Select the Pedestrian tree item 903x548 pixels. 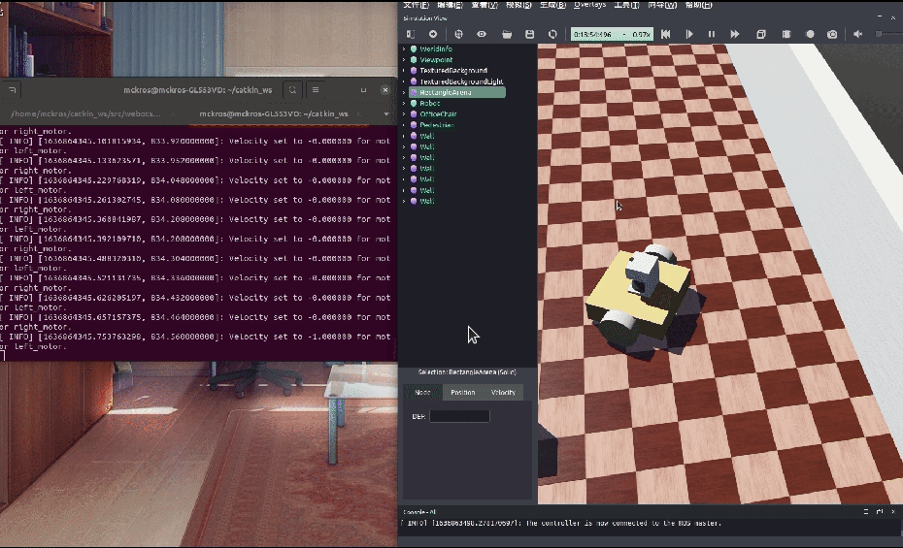coord(432,125)
